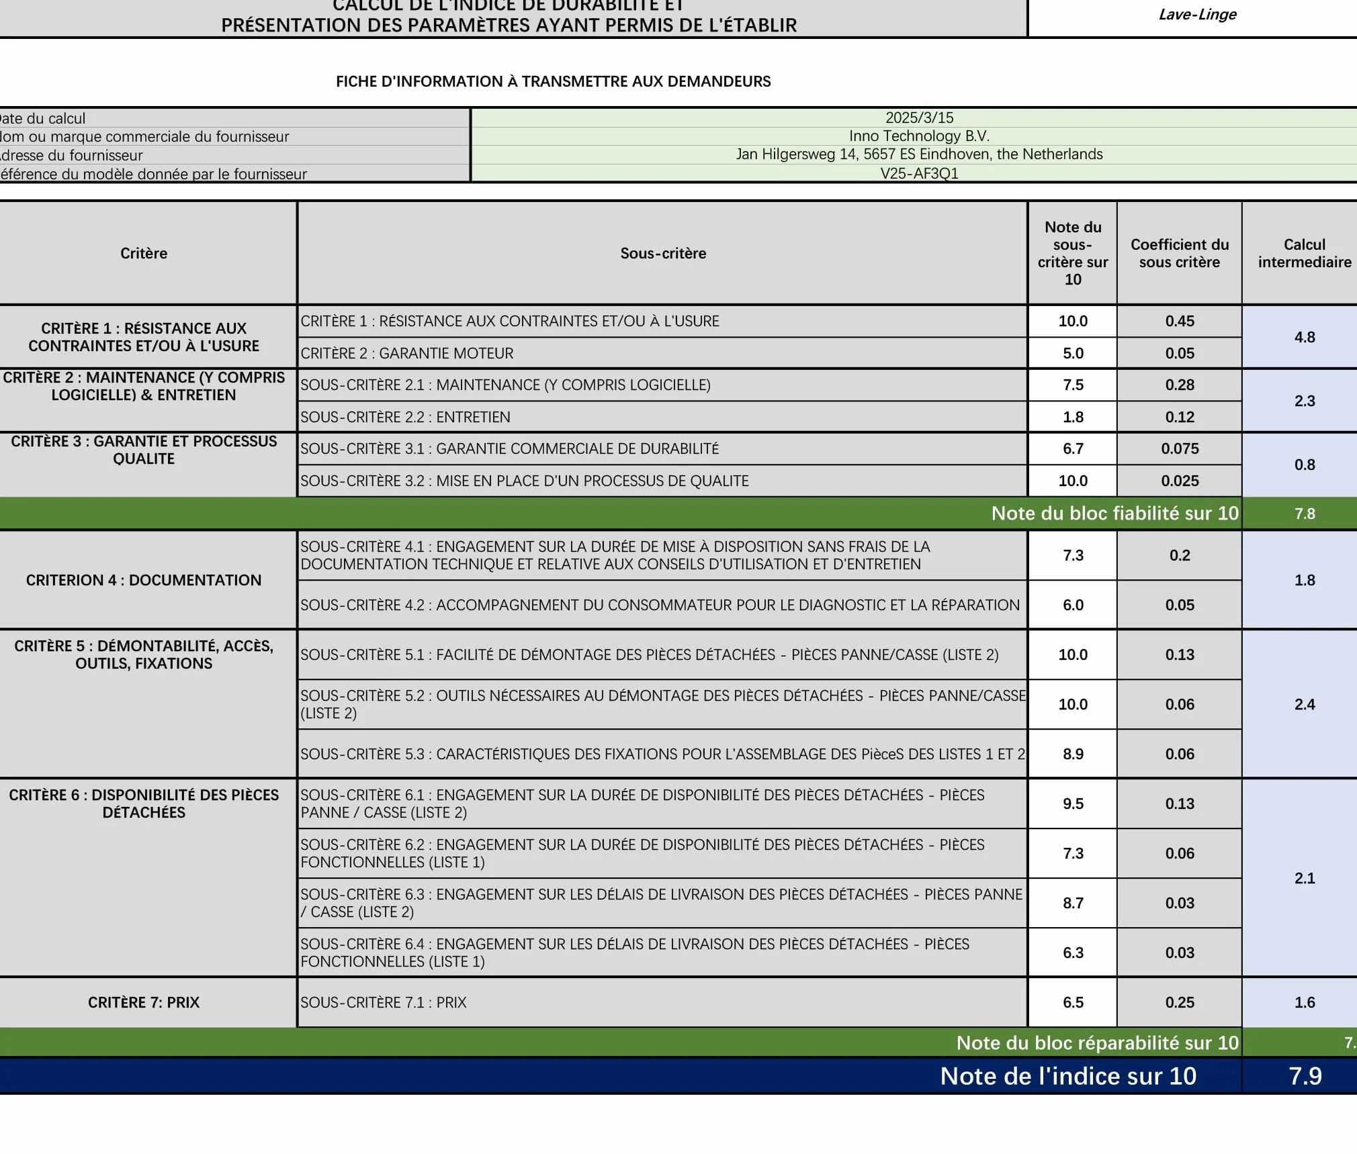This screenshot has width=1357, height=1154.
Task: Click 'SOUS-CRITÈRE 3.2 : MISE EN PLACE D'UN PROCESSUS DE QUALITE'
Action: tap(662, 481)
